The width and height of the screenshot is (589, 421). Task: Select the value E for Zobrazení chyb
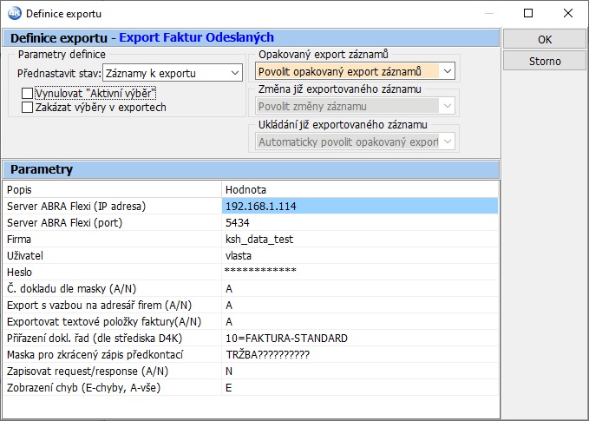tap(360, 387)
